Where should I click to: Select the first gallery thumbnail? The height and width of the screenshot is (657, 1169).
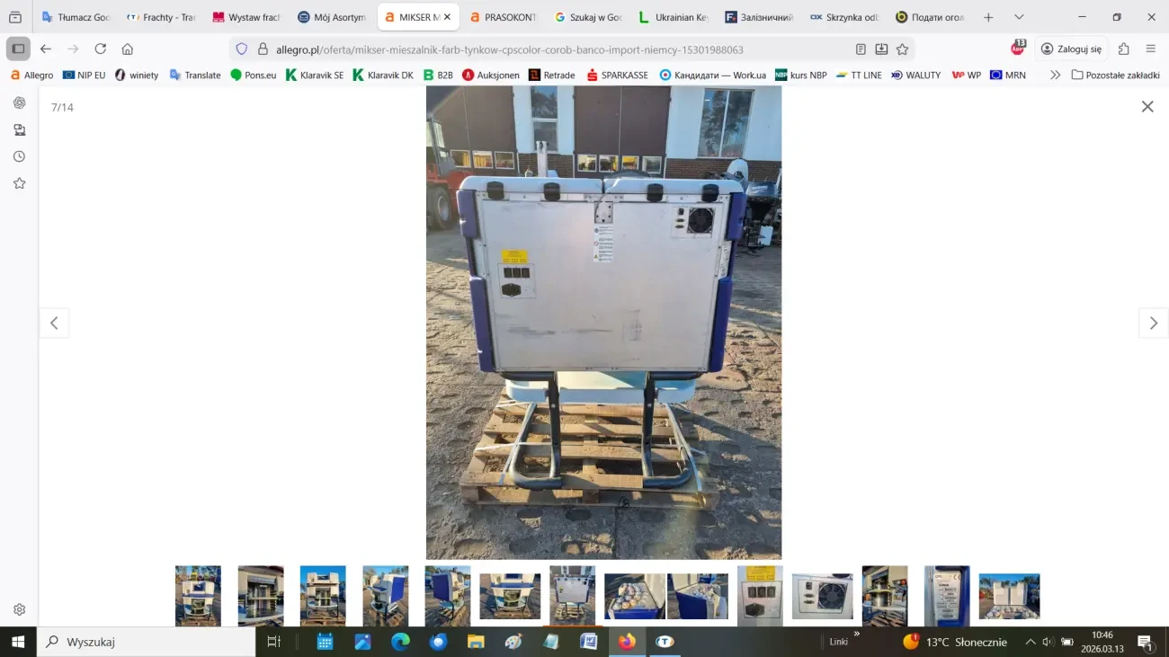[x=198, y=595]
